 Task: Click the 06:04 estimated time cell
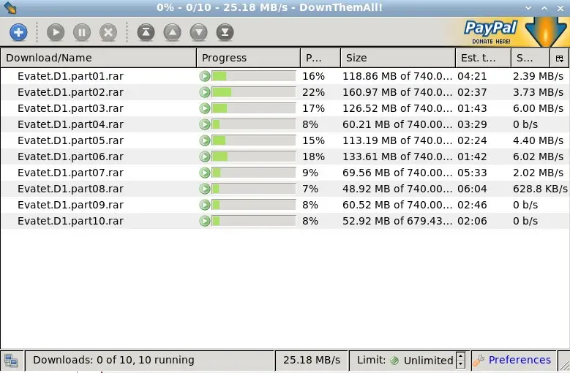point(472,189)
